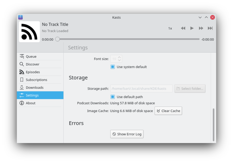Minimize the Kasts window
The image size is (233, 163).
(x=200, y=17)
